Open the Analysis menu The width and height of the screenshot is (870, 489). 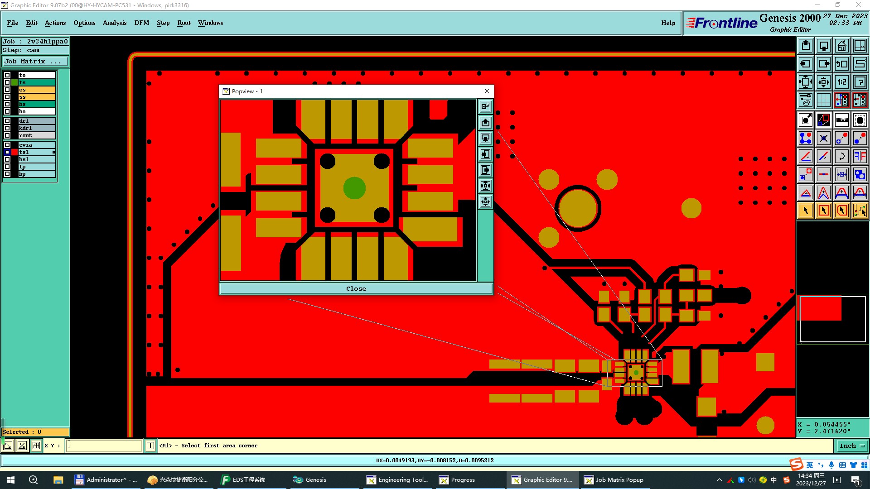114,23
